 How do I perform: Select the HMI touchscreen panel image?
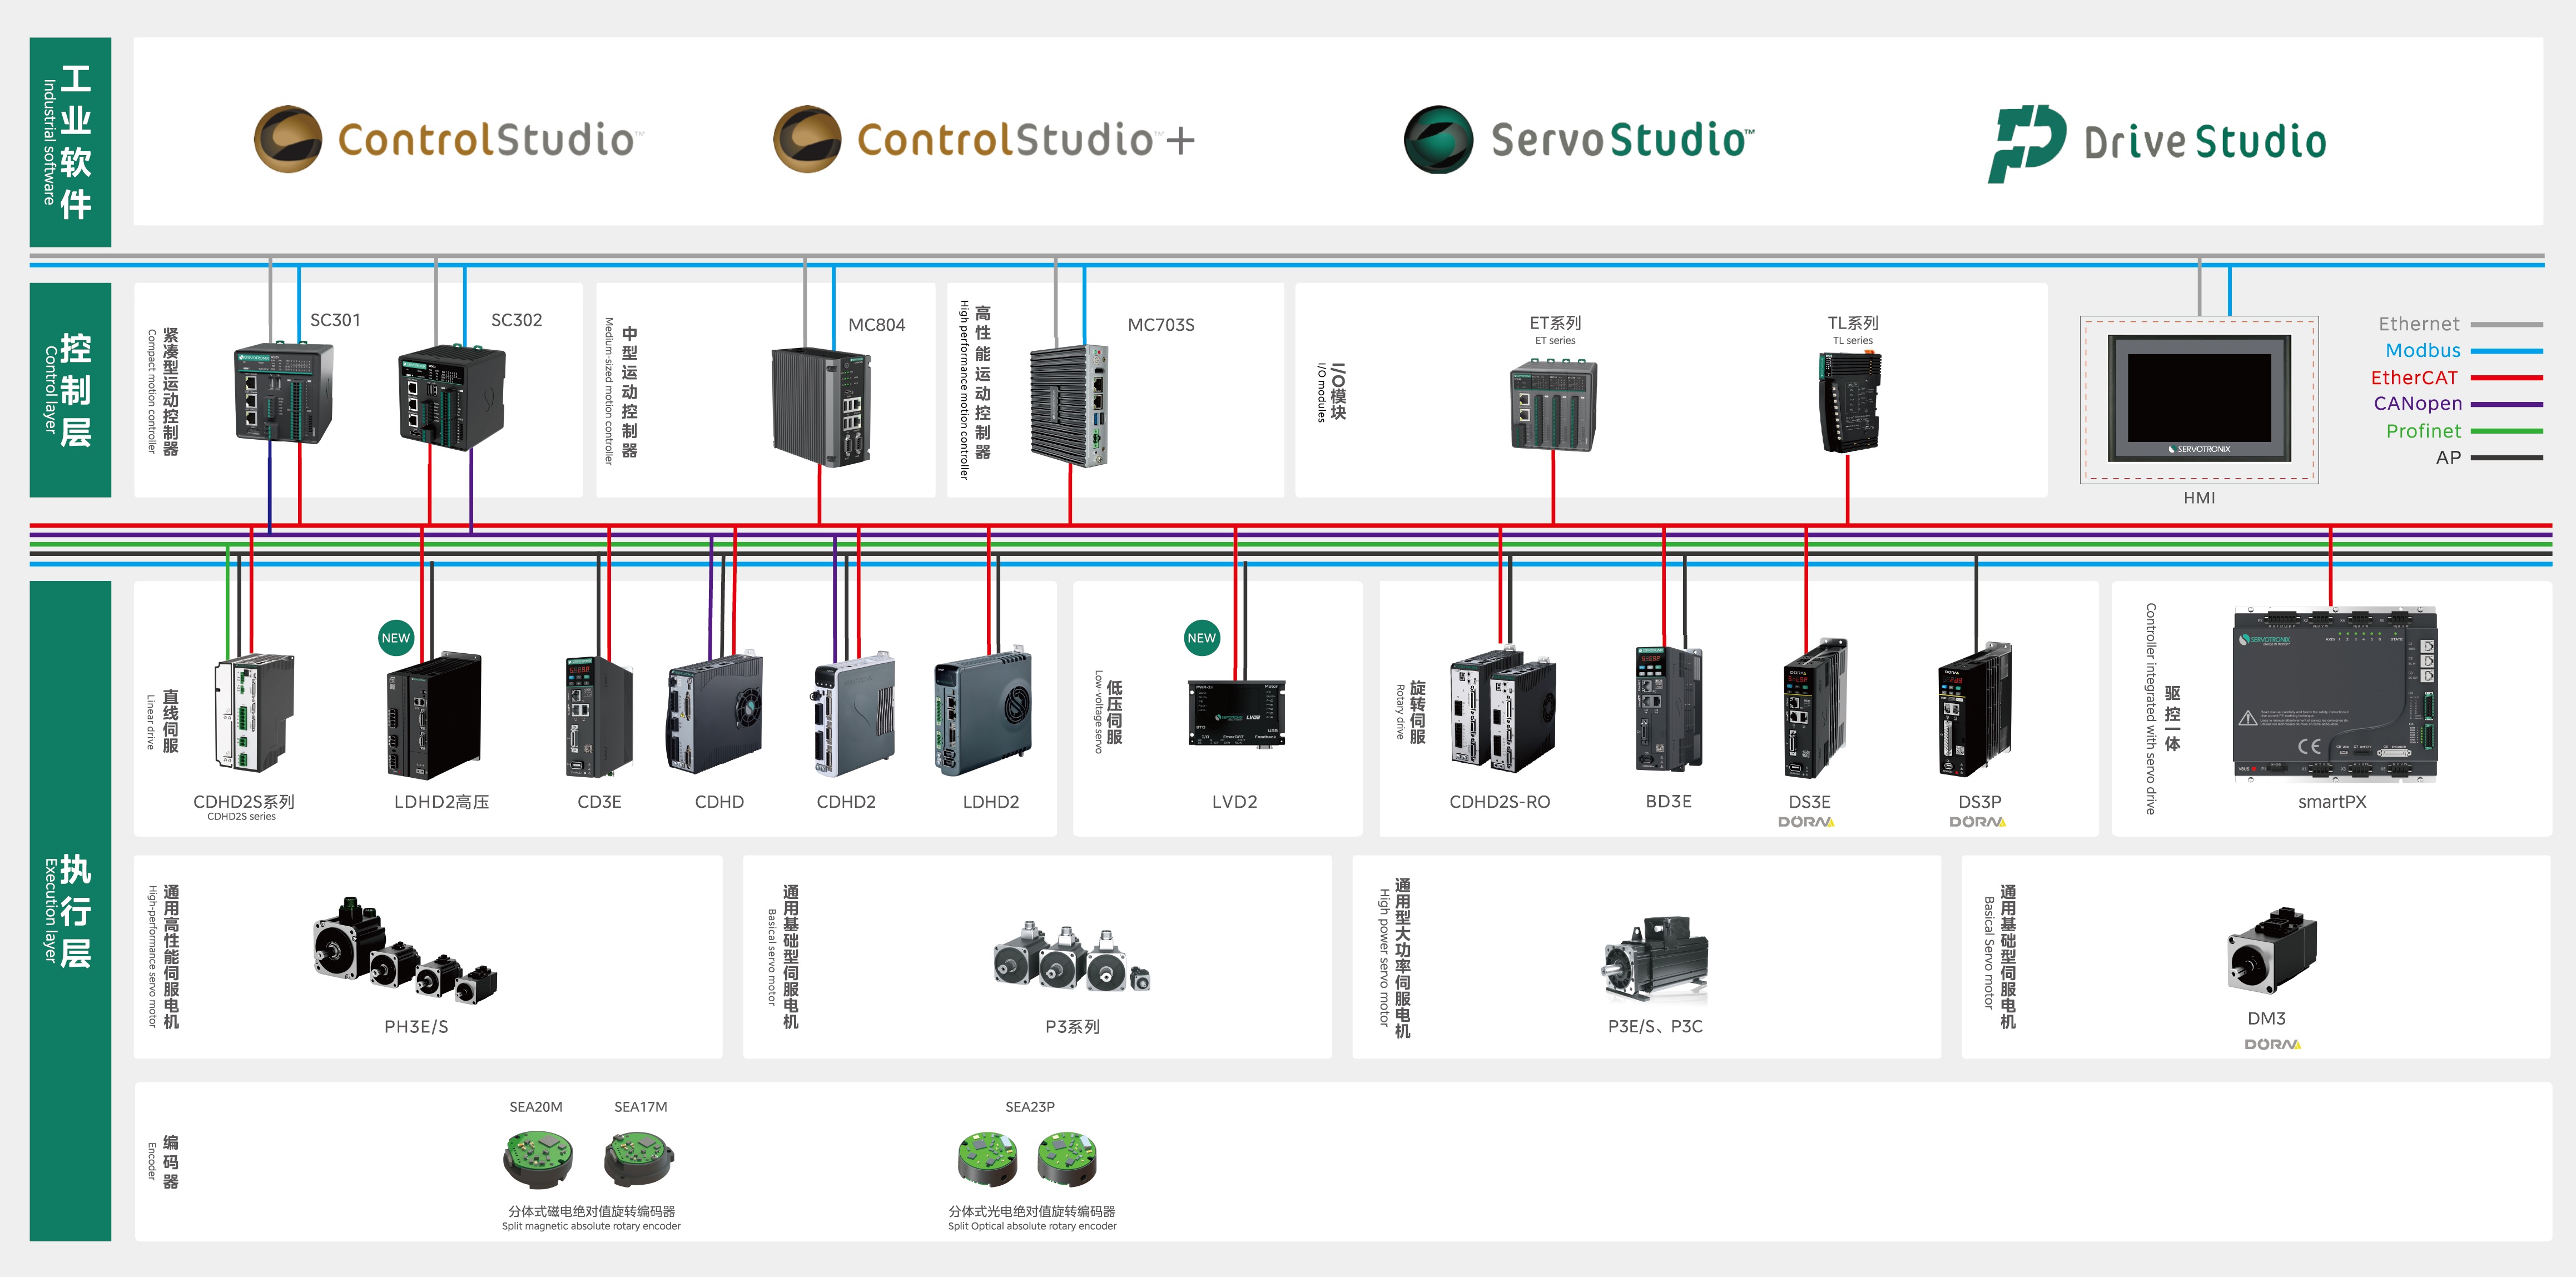point(2199,399)
